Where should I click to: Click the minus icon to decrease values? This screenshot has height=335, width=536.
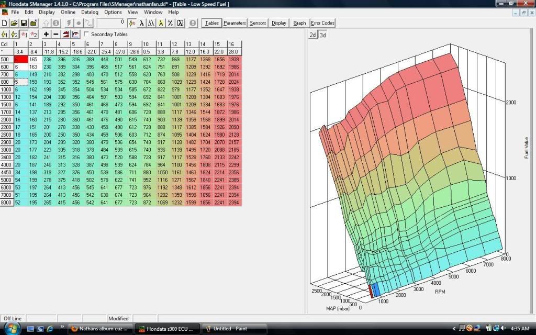coord(56,34)
